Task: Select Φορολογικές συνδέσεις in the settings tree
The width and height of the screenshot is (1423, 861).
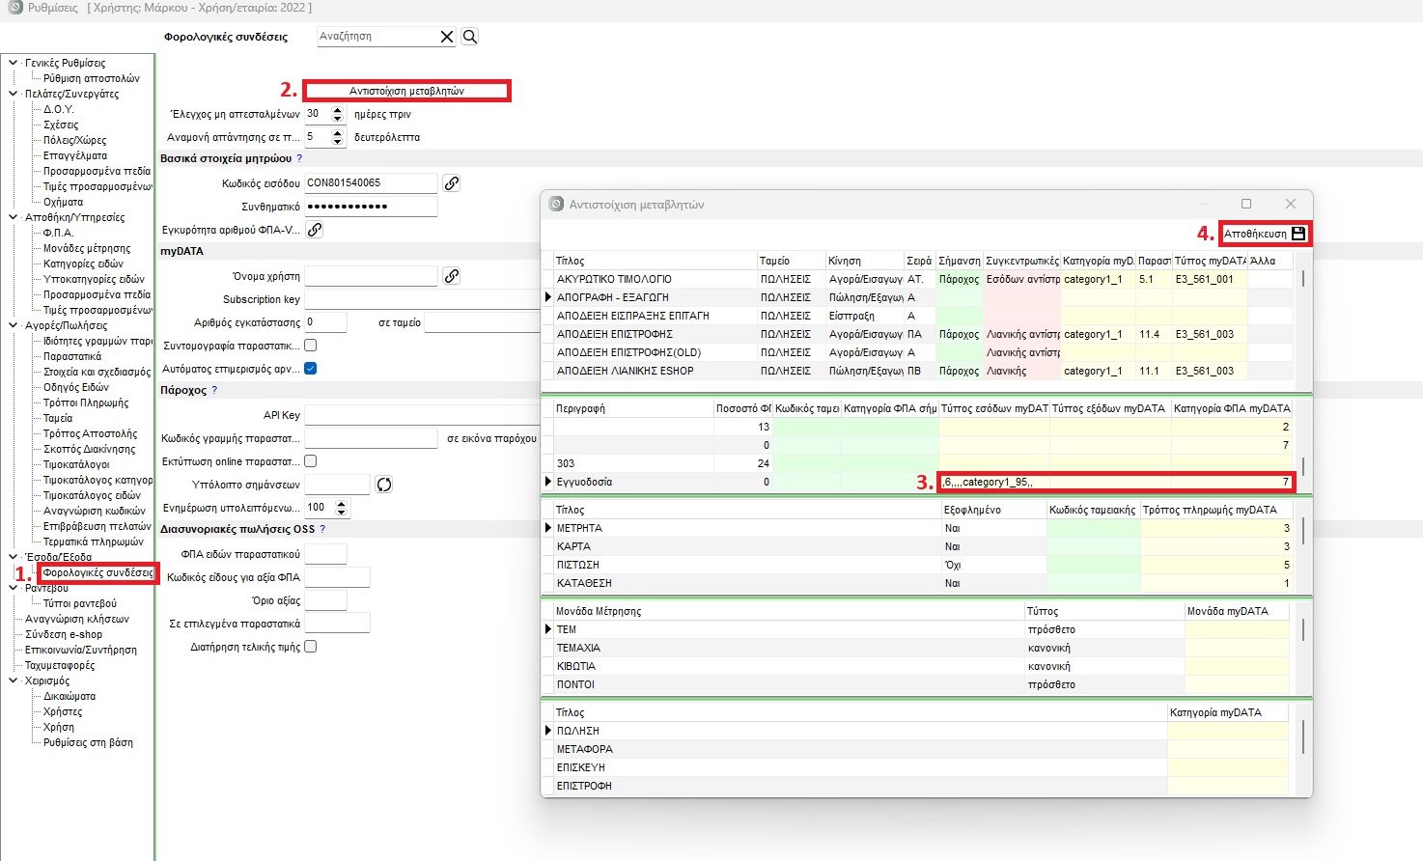Action: (97, 572)
